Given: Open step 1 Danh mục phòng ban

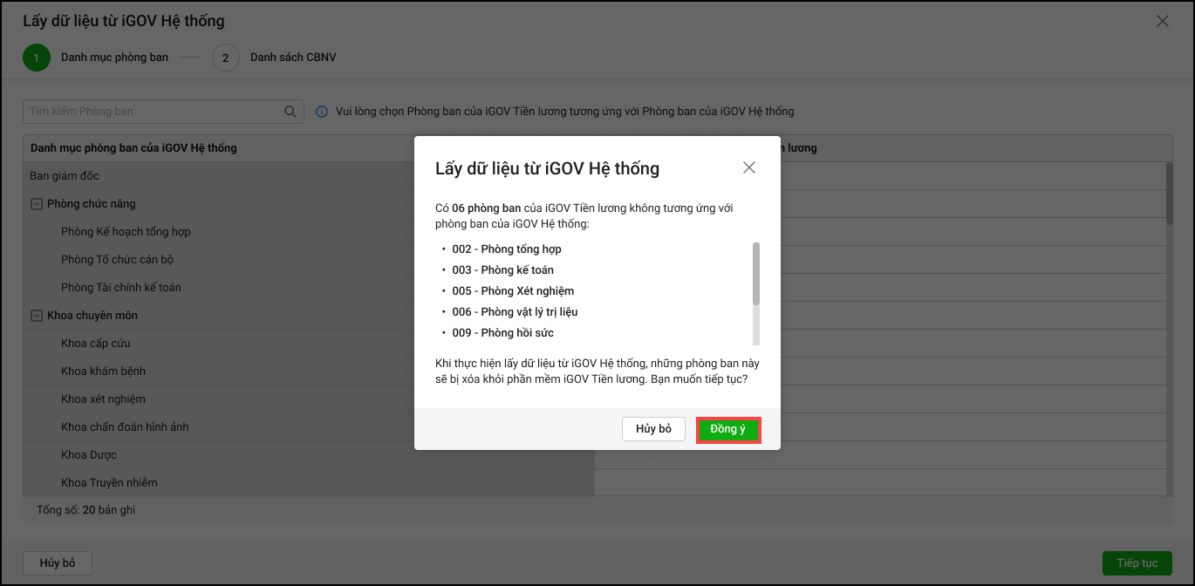Looking at the screenshot, I should click(96, 58).
